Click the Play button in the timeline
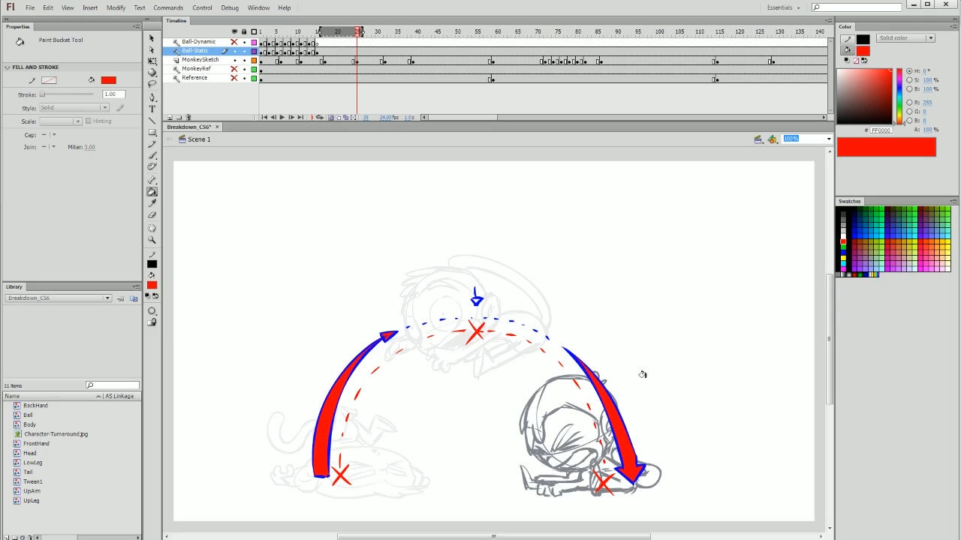The height and width of the screenshot is (540, 961). point(282,117)
